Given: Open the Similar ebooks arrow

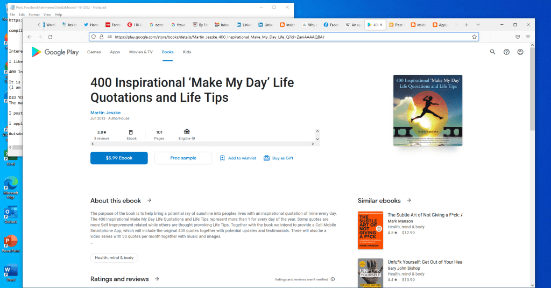Looking at the screenshot, I should click(x=409, y=200).
